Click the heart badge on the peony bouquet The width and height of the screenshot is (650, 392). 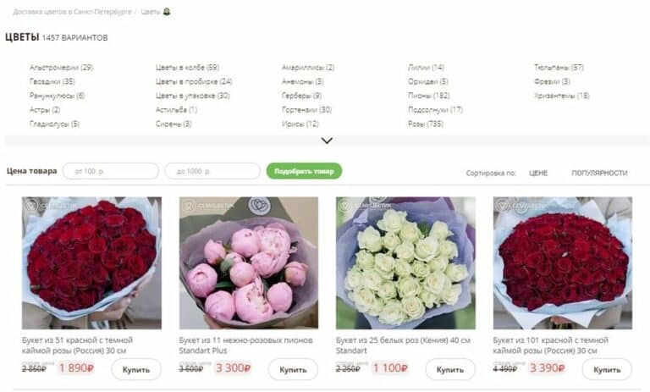coord(259,206)
